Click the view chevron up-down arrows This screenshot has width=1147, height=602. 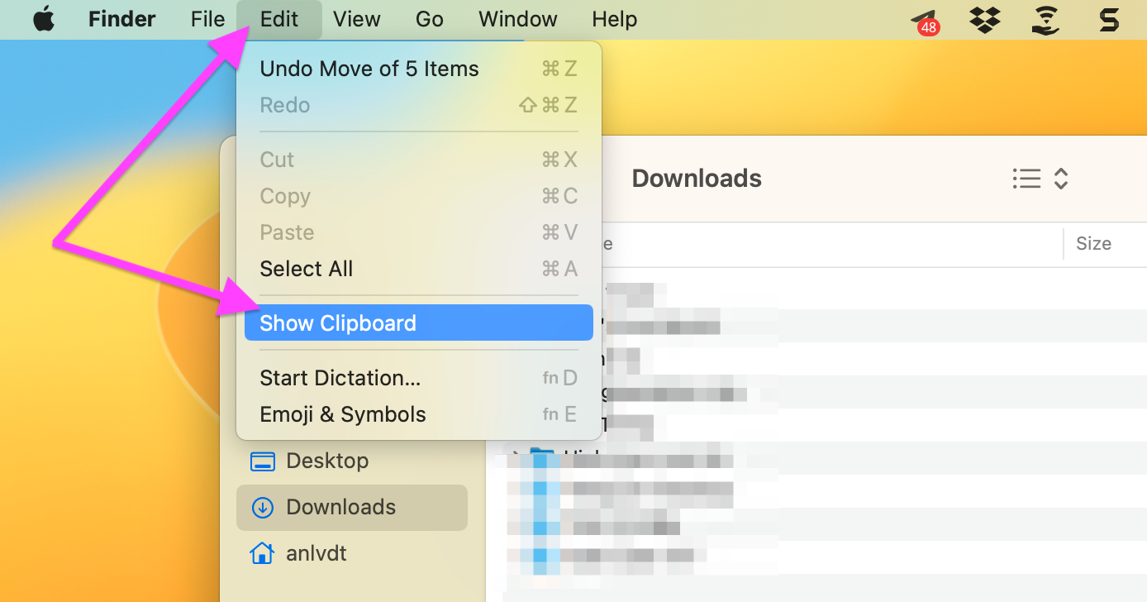click(1062, 179)
